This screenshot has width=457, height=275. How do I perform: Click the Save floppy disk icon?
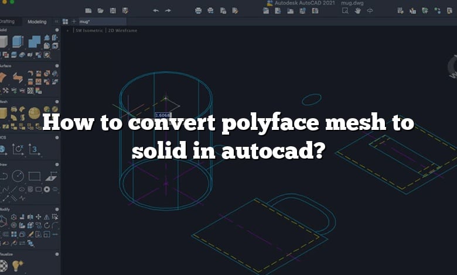pos(113,11)
